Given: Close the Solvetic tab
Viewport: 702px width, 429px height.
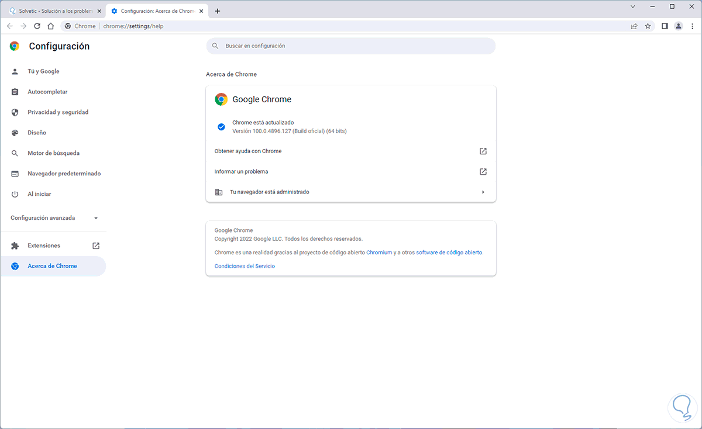Looking at the screenshot, I should point(99,11).
